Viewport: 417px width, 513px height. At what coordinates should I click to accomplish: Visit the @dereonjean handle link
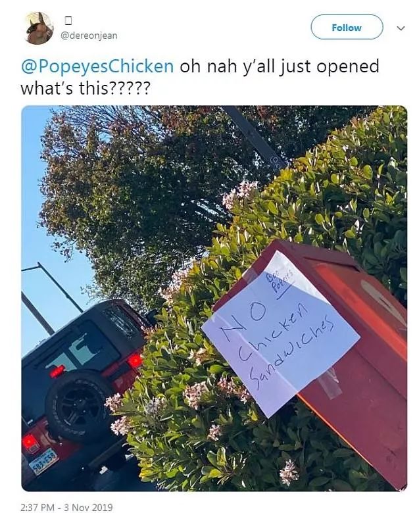[x=89, y=36]
